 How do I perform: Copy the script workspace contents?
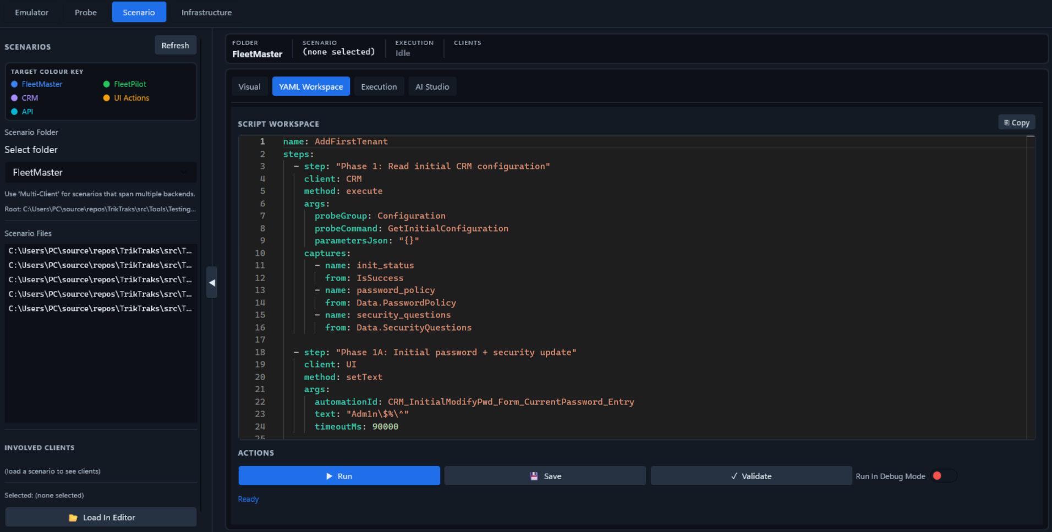pos(1016,123)
